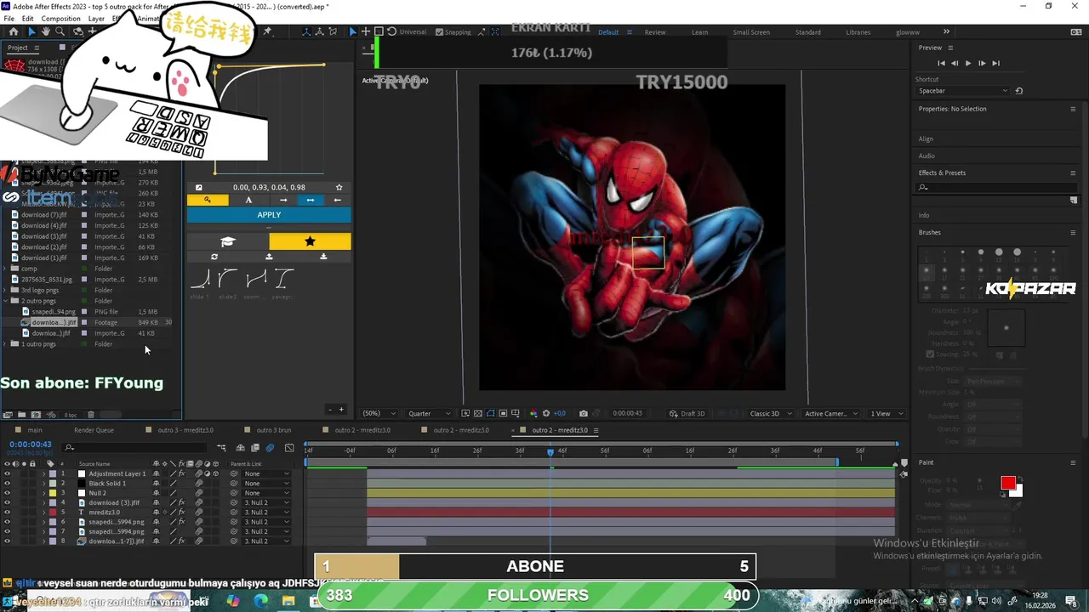Click the star favorite icon beside curve values

[339, 187]
